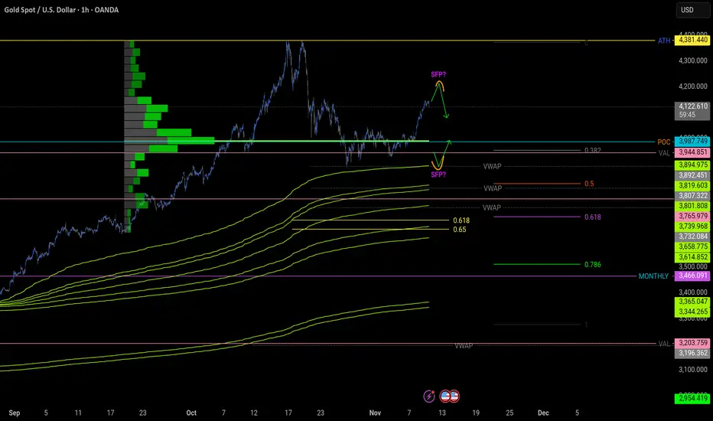The image size is (713, 421).
Task: Select the green 3,344.265 price label
Action: [x=692, y=312]
